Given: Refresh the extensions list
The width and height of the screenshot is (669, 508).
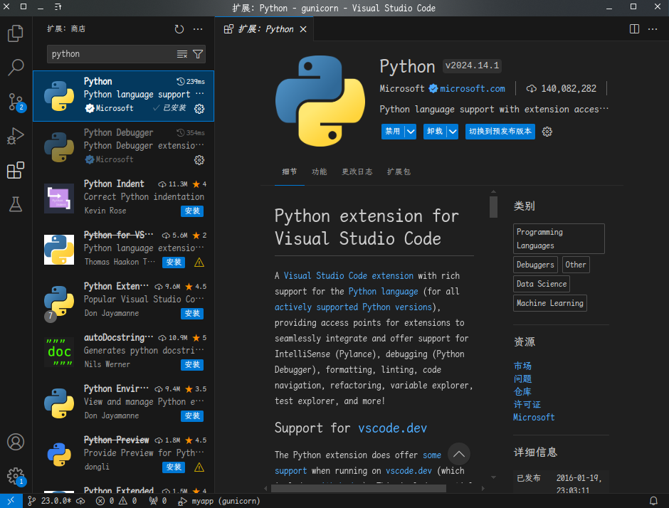Looking at the screenshot, I should click(x=179, y=29).
